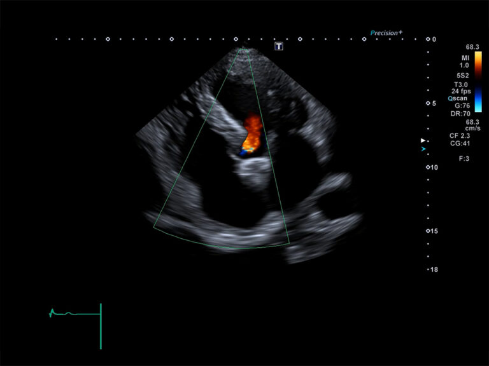Click the T transducer orientation marker

tap(279, 46)
